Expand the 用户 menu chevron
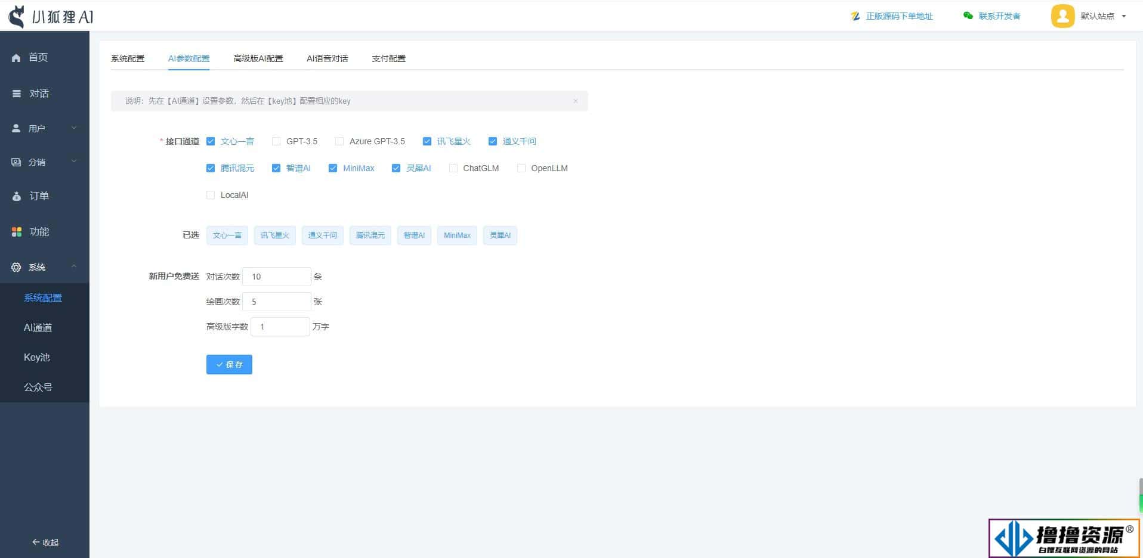 click(74, 128)
